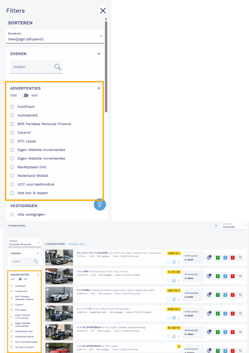Viewport: 249px width, 353px height.
Task: Enable Carprof checkbox in the large Filters panel
Action: 12,133
